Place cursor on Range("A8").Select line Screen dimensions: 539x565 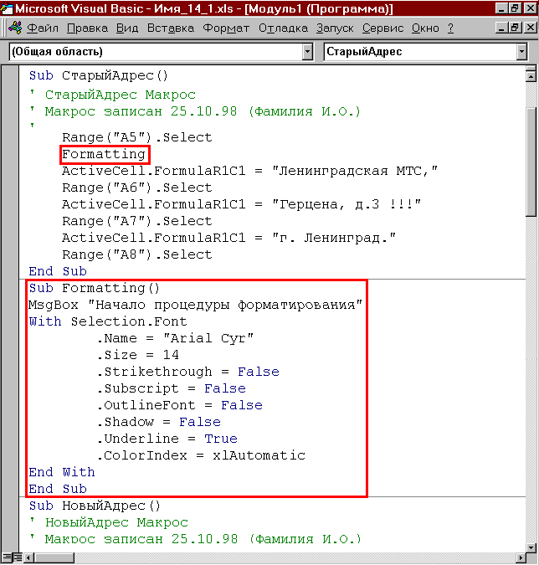[137, 254]
